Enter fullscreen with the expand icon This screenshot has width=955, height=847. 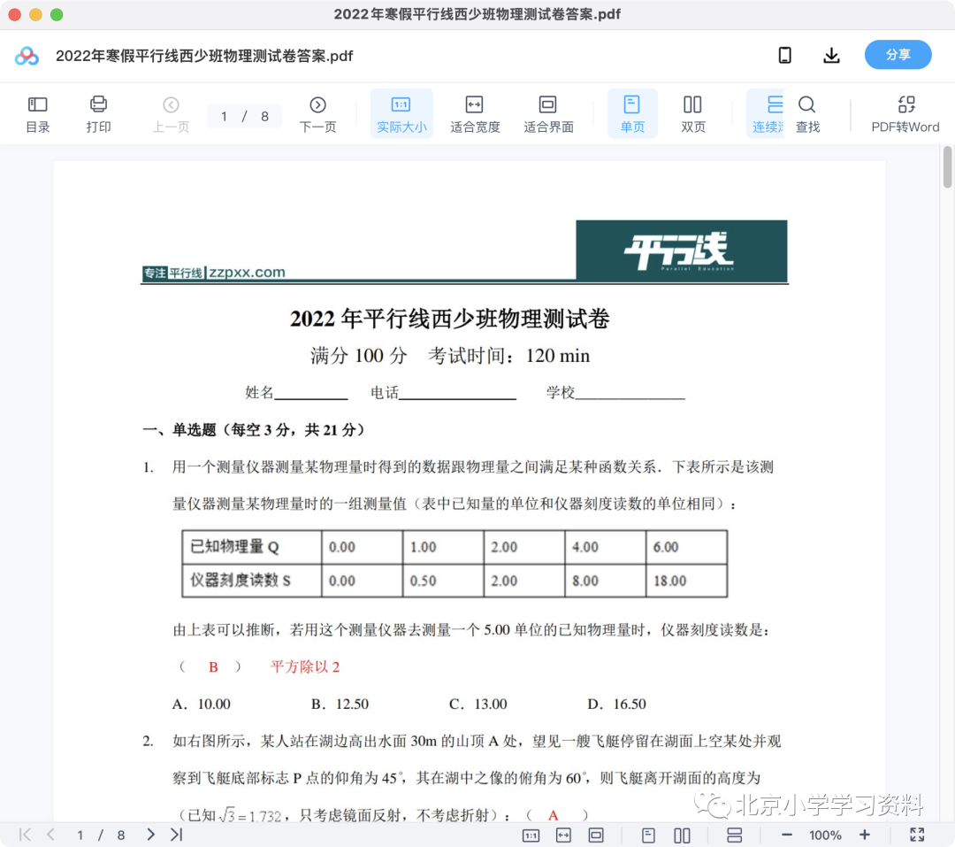coord(917,835)
